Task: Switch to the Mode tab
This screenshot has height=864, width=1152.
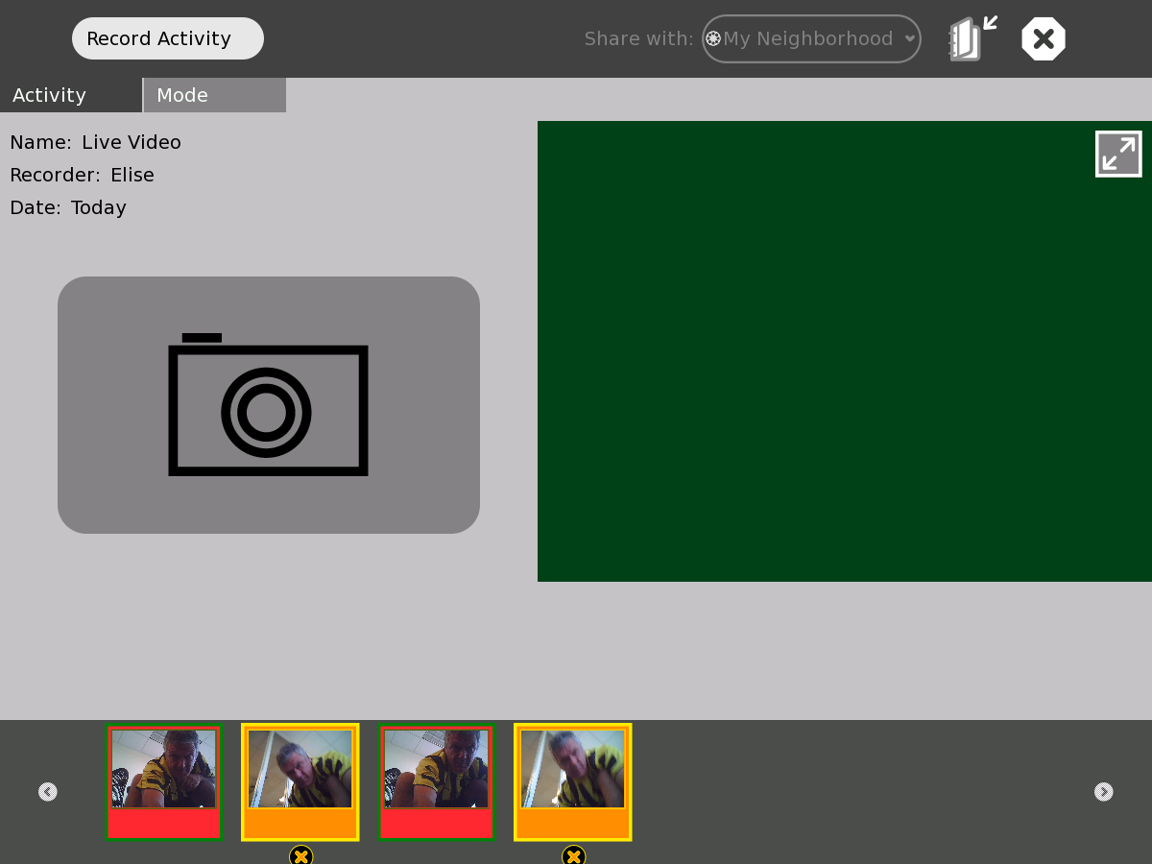Action: [214, 95]
